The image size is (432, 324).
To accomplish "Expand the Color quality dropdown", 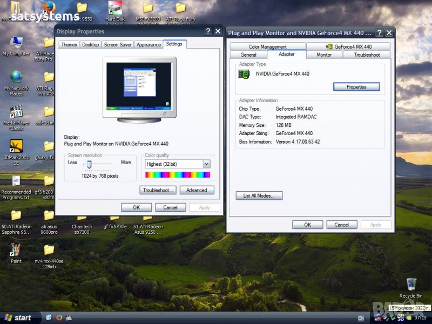I will 206,164.
